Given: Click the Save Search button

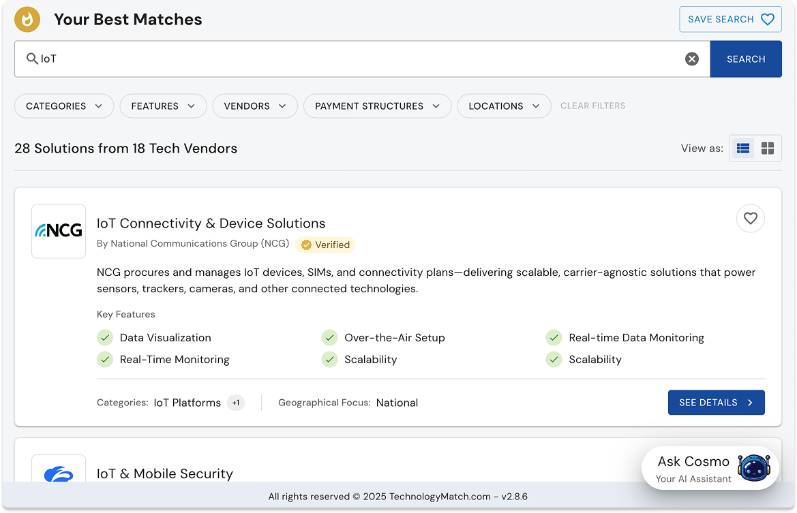Looking at the screenshot, I should click(730, 19).
